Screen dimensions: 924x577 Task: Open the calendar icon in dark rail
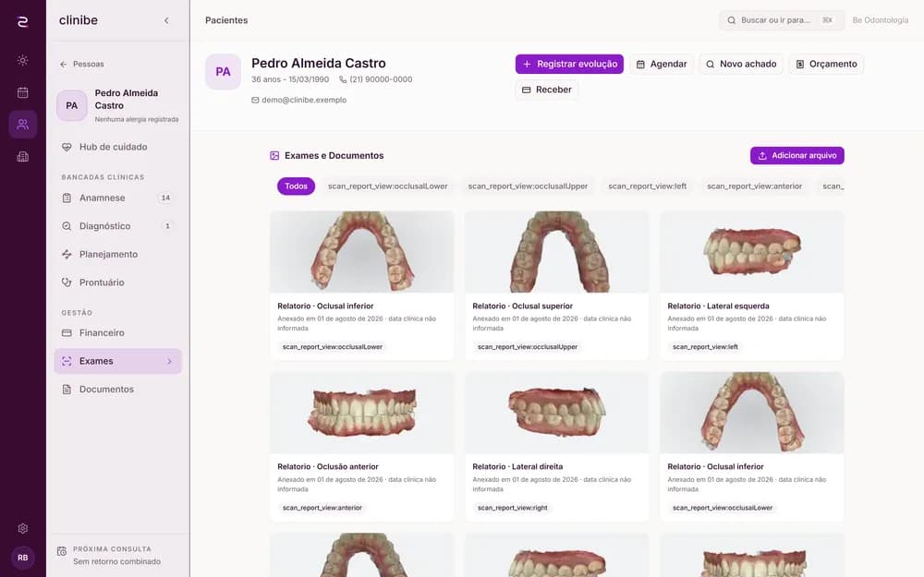pos(22,91)
